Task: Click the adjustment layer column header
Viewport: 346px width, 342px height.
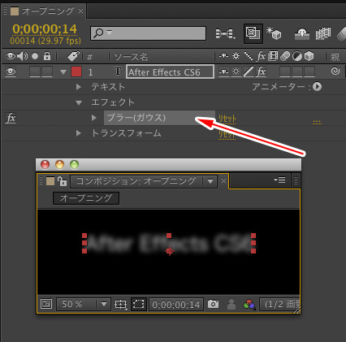Action: [297, 56]
